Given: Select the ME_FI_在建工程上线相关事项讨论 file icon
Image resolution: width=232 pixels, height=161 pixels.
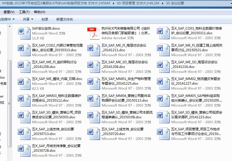Looking at the screenshot, I should pyautogui.click(x=163, y=50).
